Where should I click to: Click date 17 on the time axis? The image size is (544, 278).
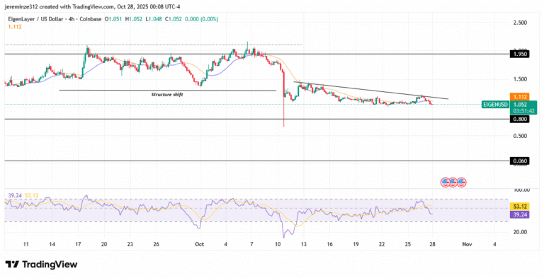coord(78,244)
